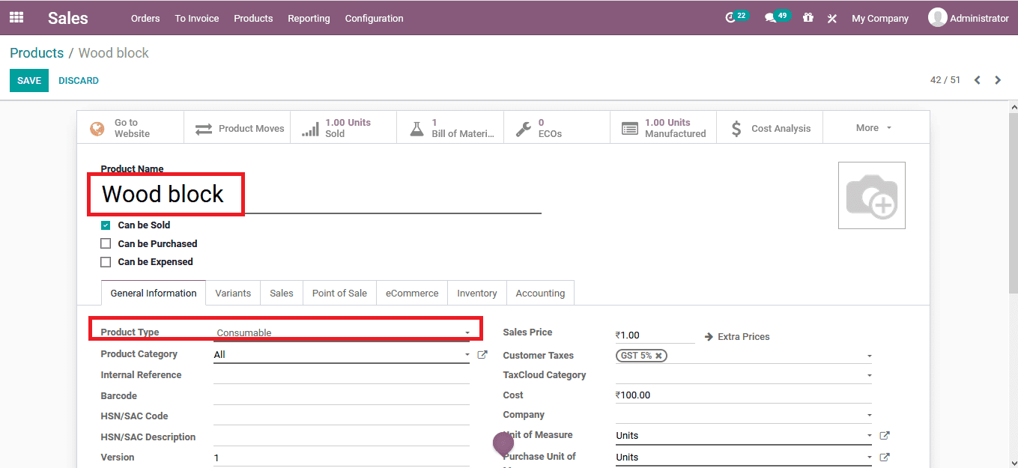The image size is (1018, 468).
Task: Click the DISCARD button
Action: [x=79, y=80]
